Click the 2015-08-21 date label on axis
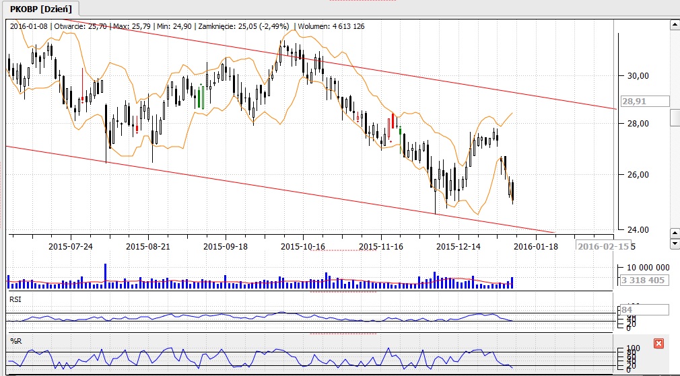Image resolution: width=680 pixels, height=376 pixels. point(148,246)
